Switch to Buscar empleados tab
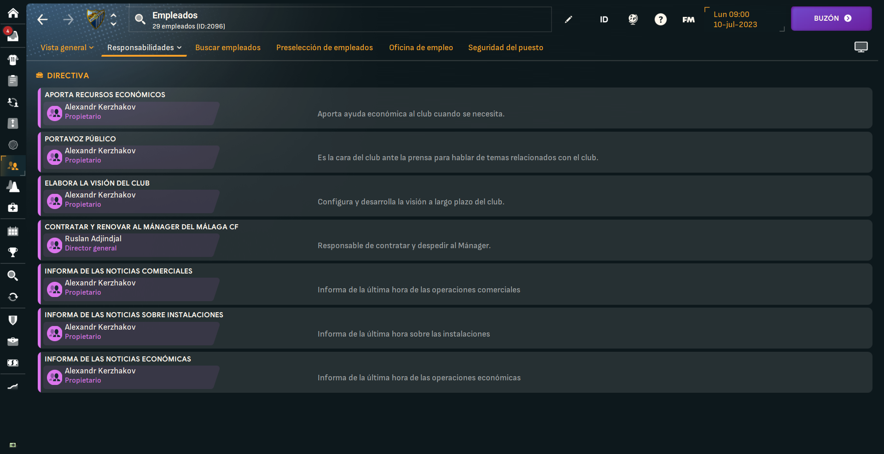 (x=228, y=47)
